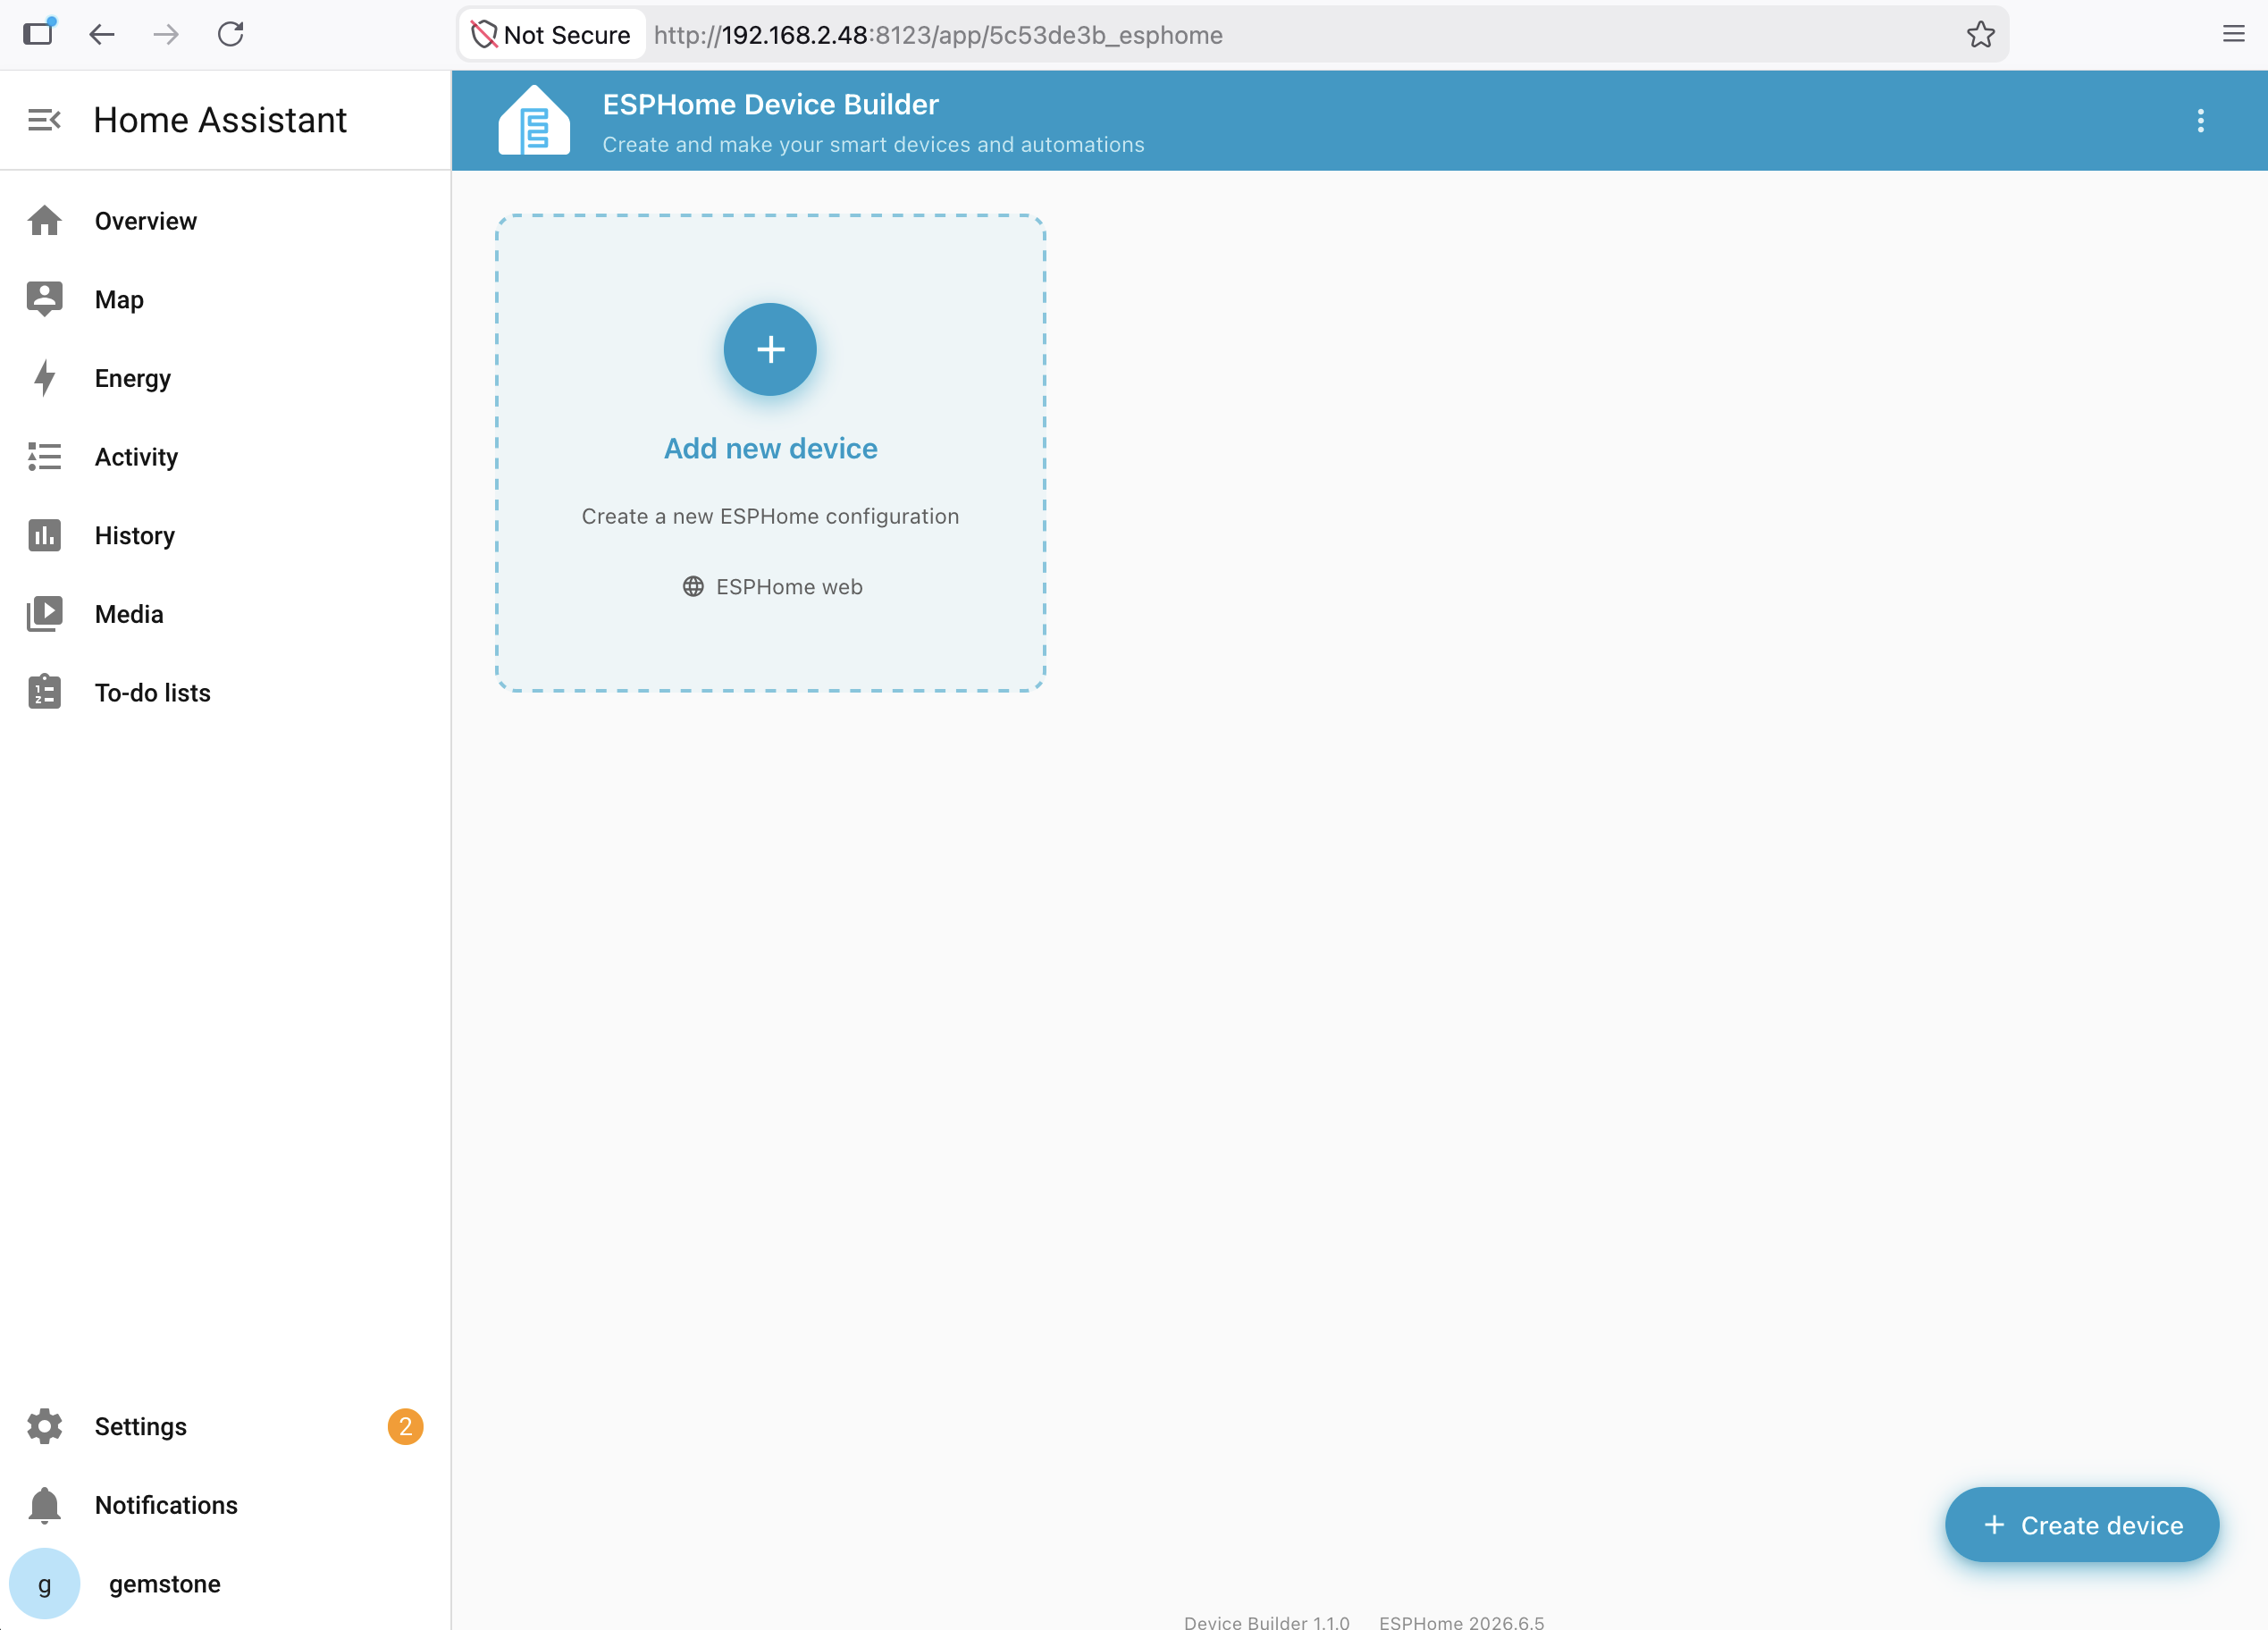Select the Energy menu label

(133, 378)
